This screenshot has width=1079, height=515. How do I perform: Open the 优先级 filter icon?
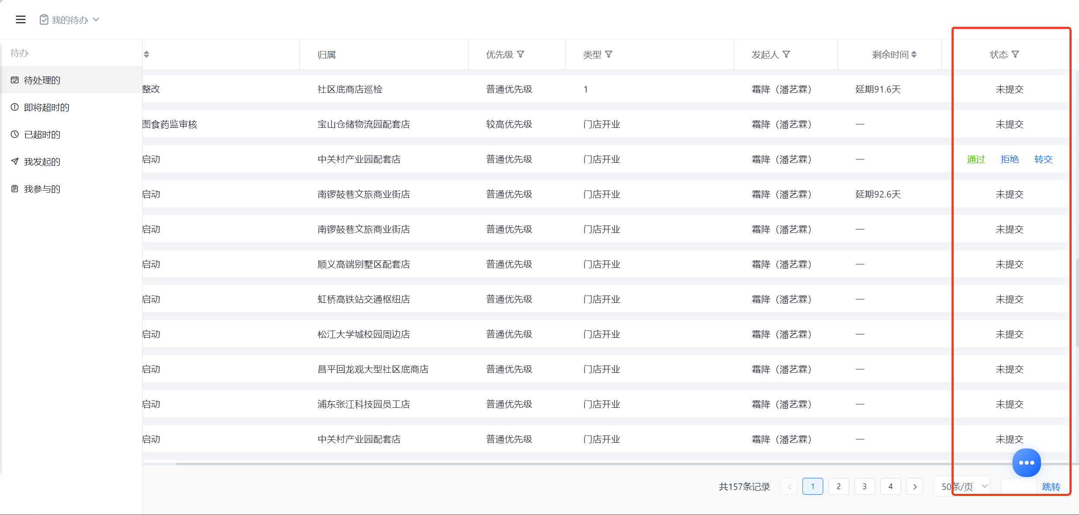click(521, 54)
